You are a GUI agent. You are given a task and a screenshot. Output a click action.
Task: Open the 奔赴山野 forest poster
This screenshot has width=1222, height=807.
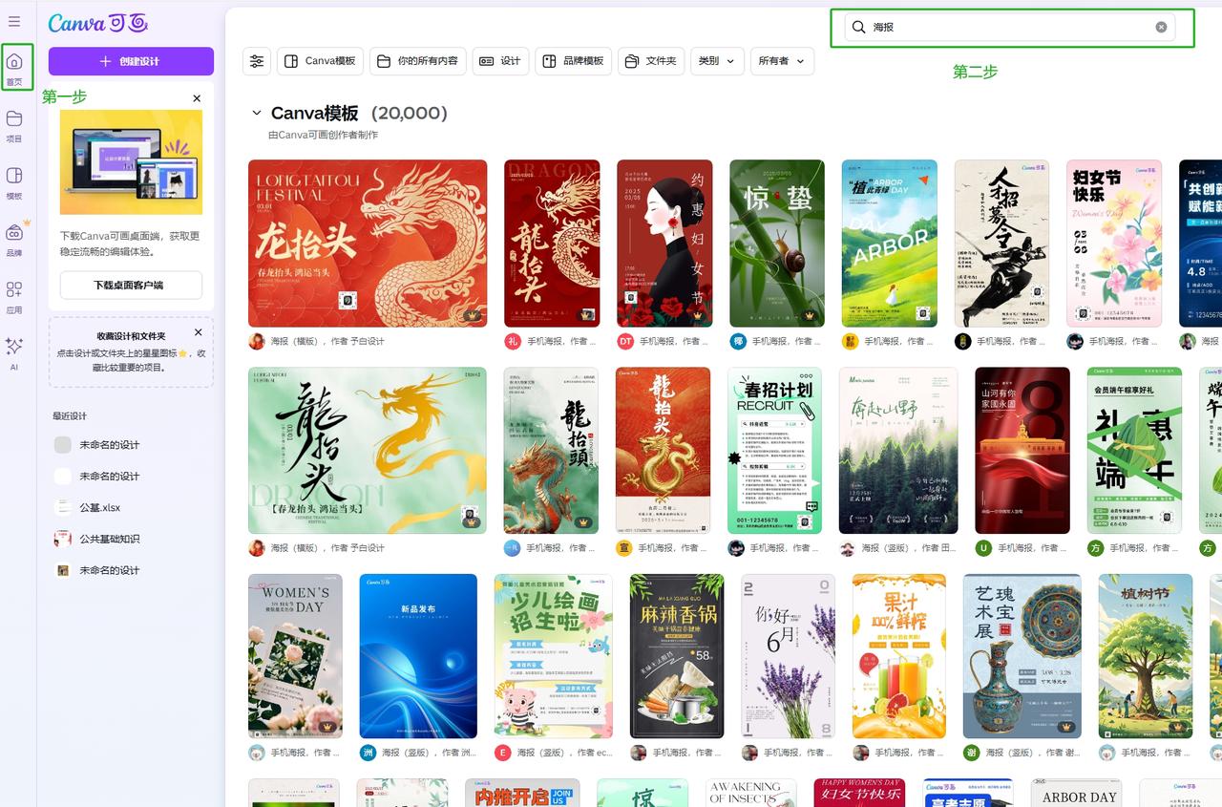tap(898, 451)
